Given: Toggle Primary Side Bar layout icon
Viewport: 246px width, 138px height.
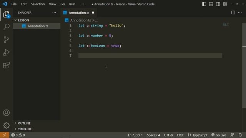Looking at the screenshot, I should coord(204,4).
